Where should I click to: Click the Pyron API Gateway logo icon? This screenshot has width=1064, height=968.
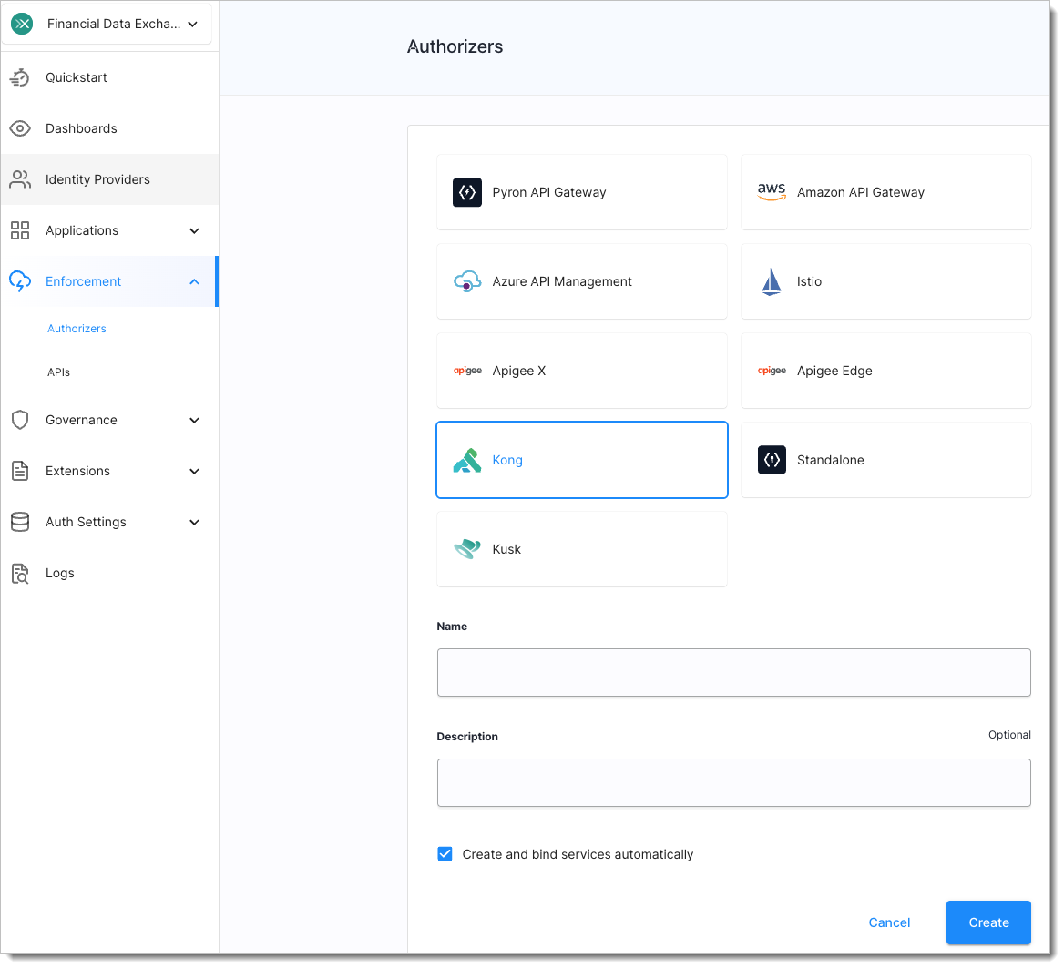click(466, 193)
